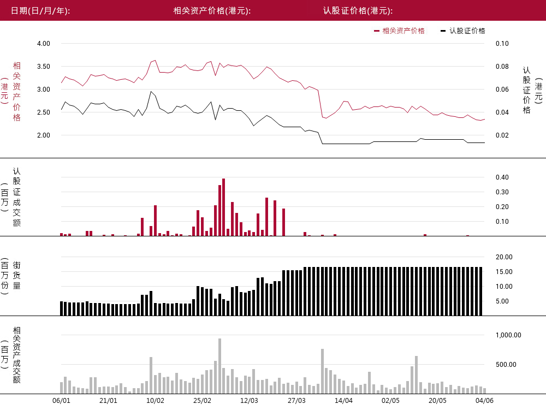Select the 02/05 date axis label
This screenshot has width=546, height=410.
click(391, 401)
